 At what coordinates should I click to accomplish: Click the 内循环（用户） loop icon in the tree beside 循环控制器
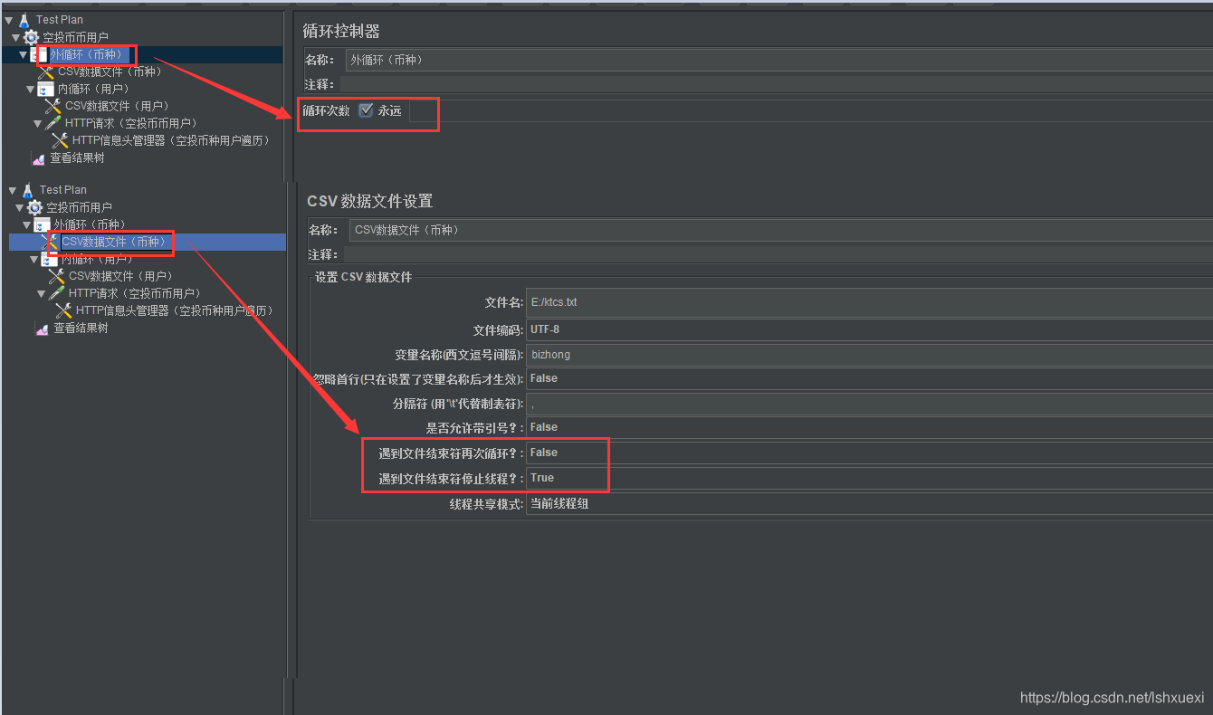click(x=46, y=89)
